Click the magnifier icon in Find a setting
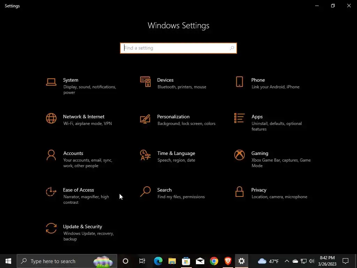357x268 pixels. pos(232,48)
